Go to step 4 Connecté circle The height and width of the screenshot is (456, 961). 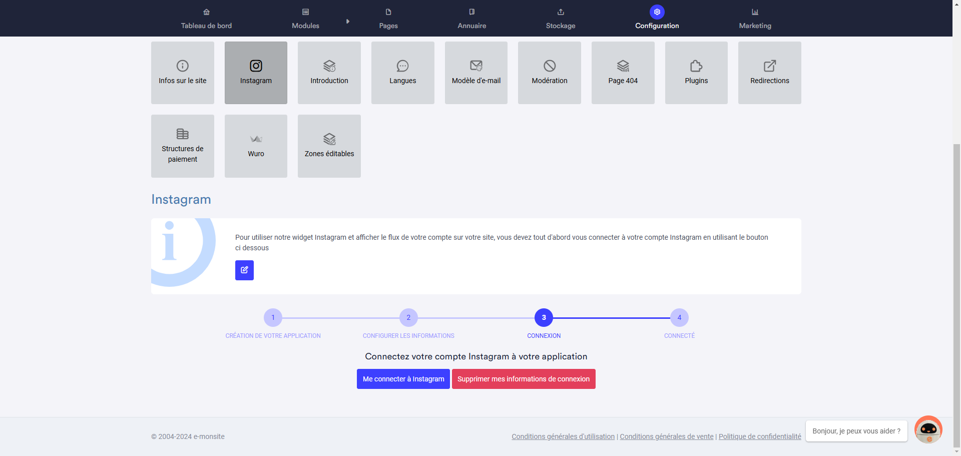679,317
